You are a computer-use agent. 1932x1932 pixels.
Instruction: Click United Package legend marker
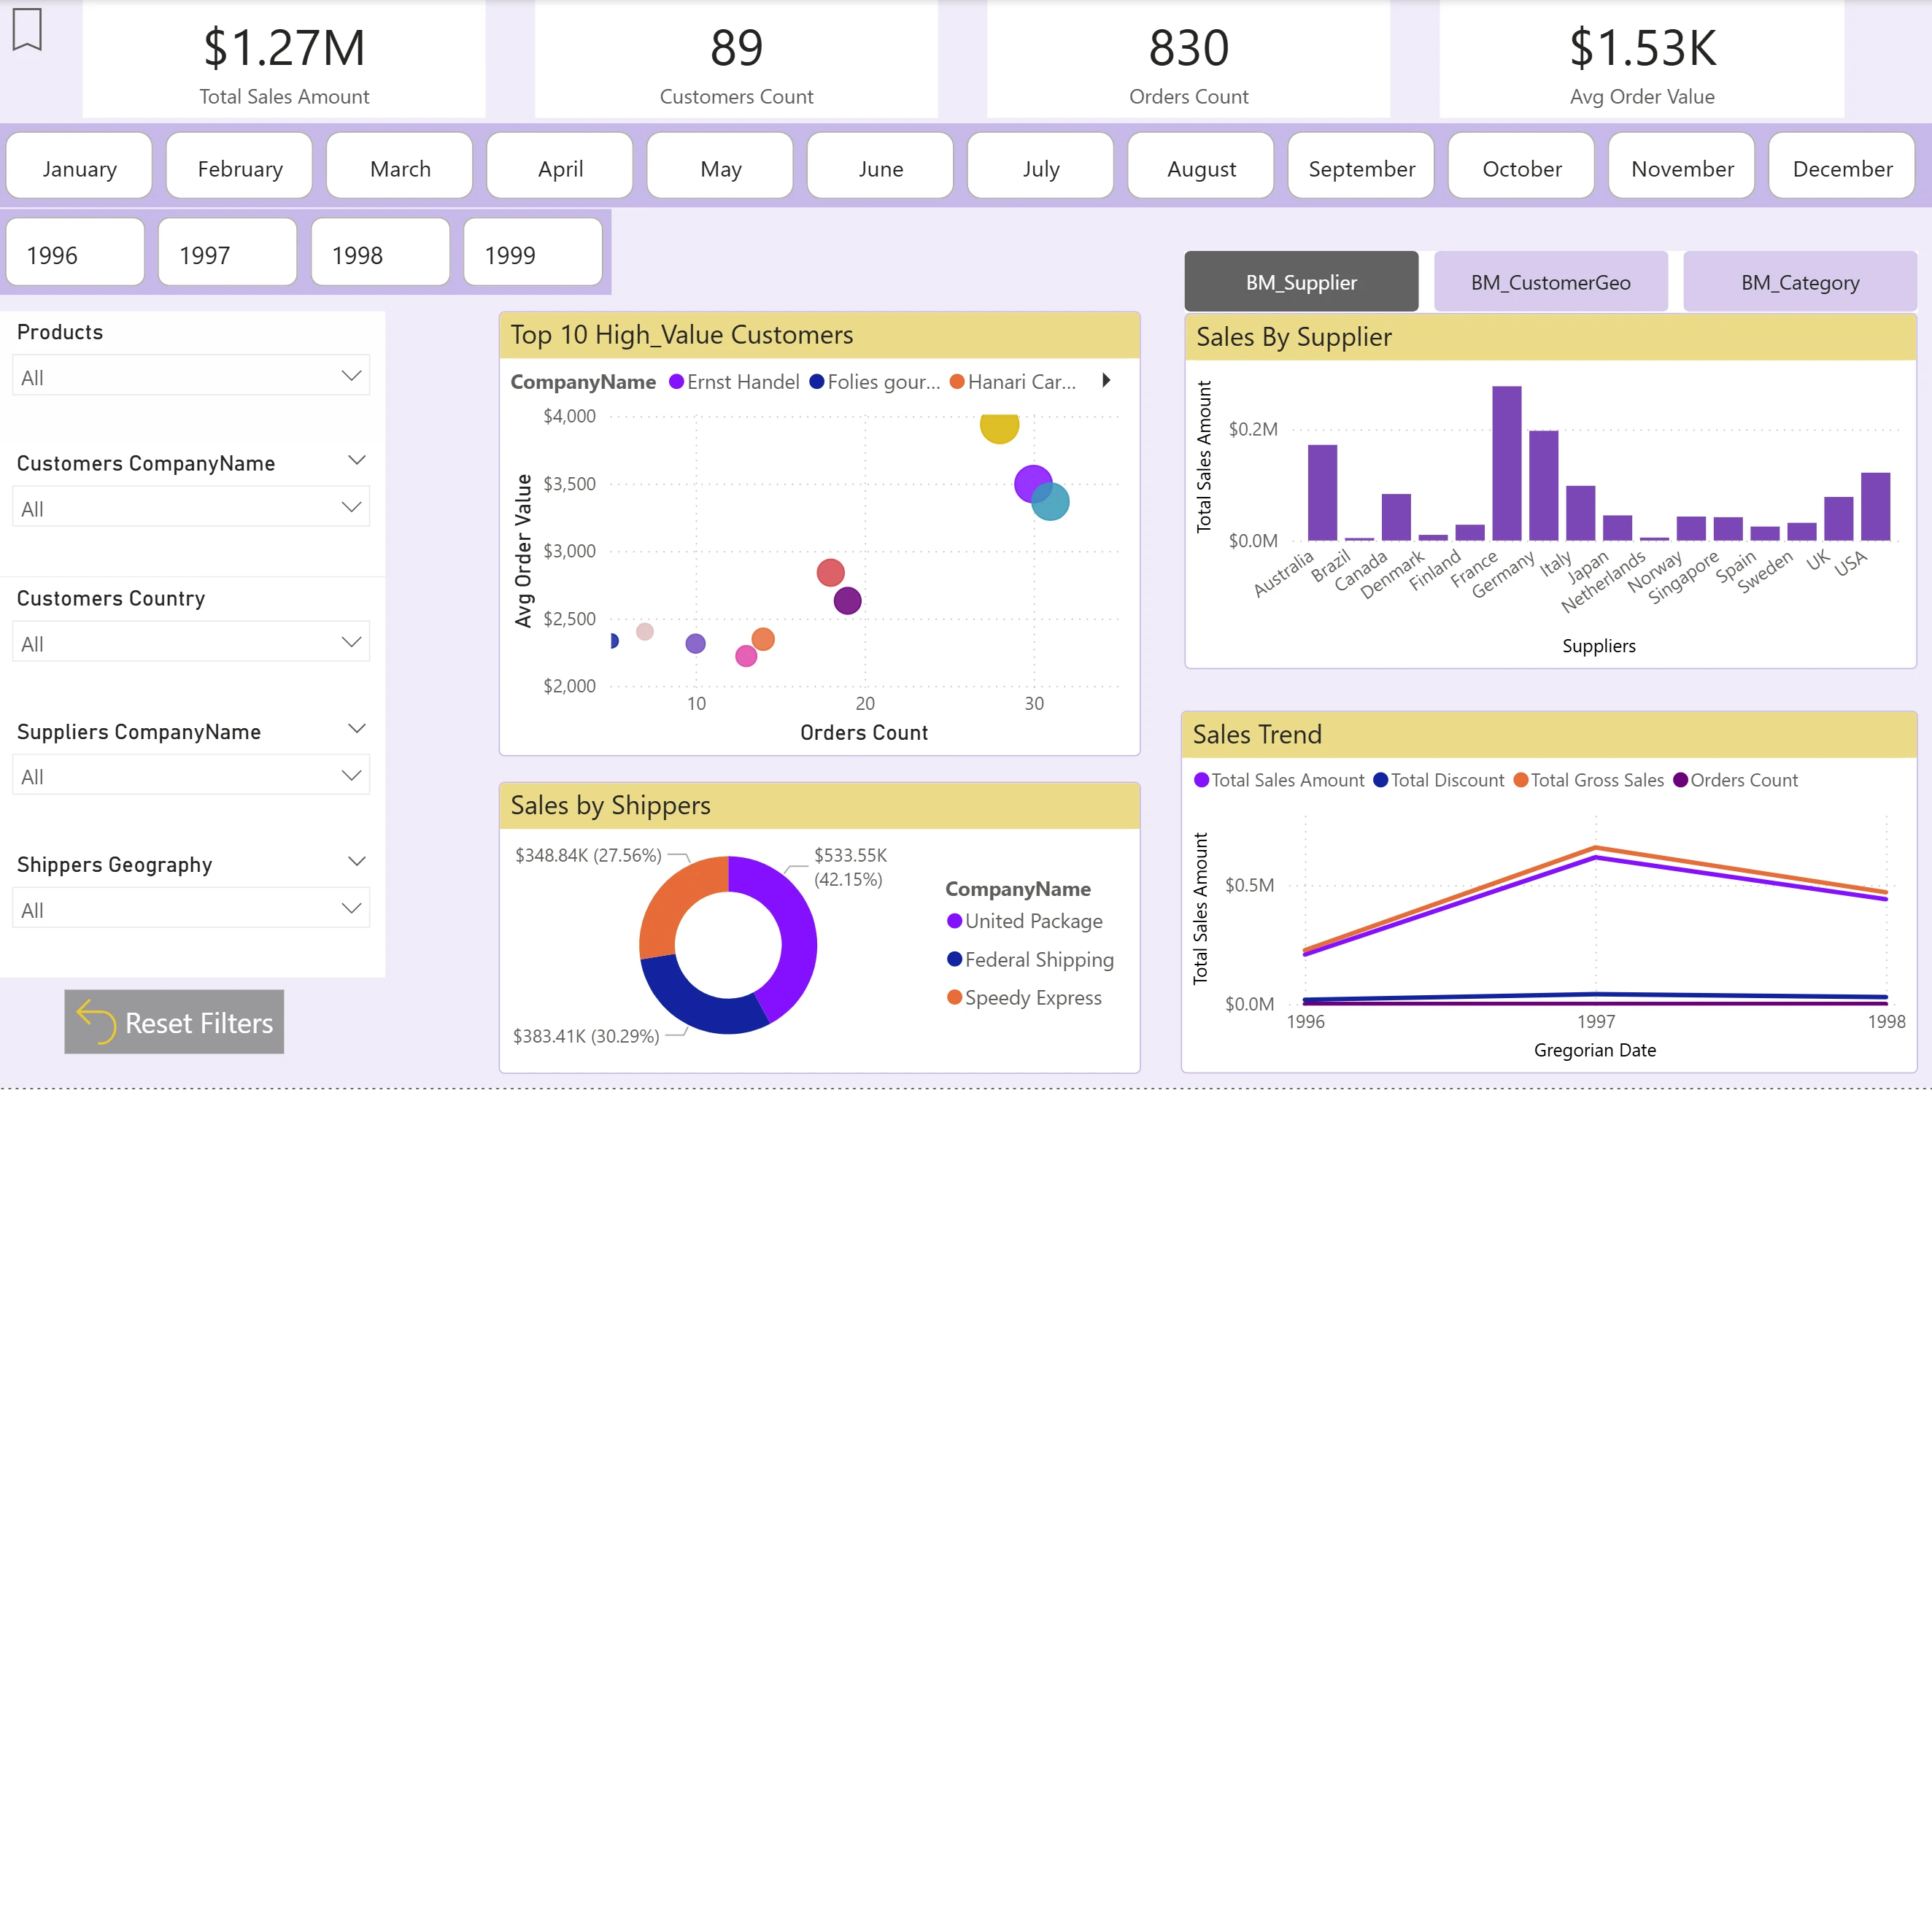coord(954,921)
